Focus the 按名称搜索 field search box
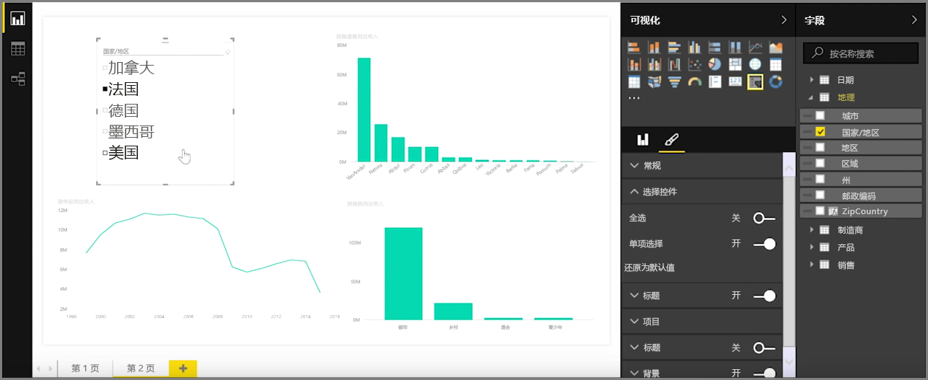The height and width of the screenshot is (380, 928). click(x=862, y=53)
